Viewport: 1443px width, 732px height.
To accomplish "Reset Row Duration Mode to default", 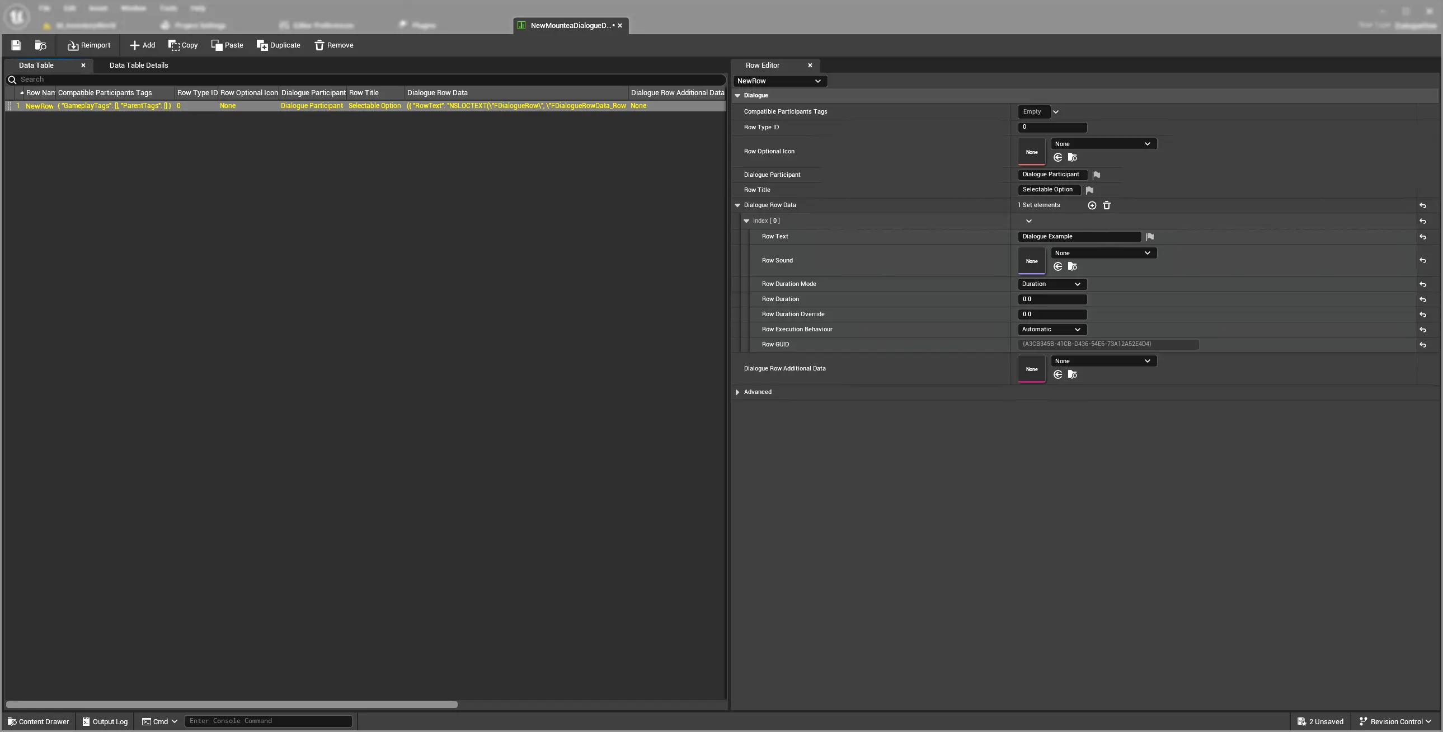I will [1423, 285].
